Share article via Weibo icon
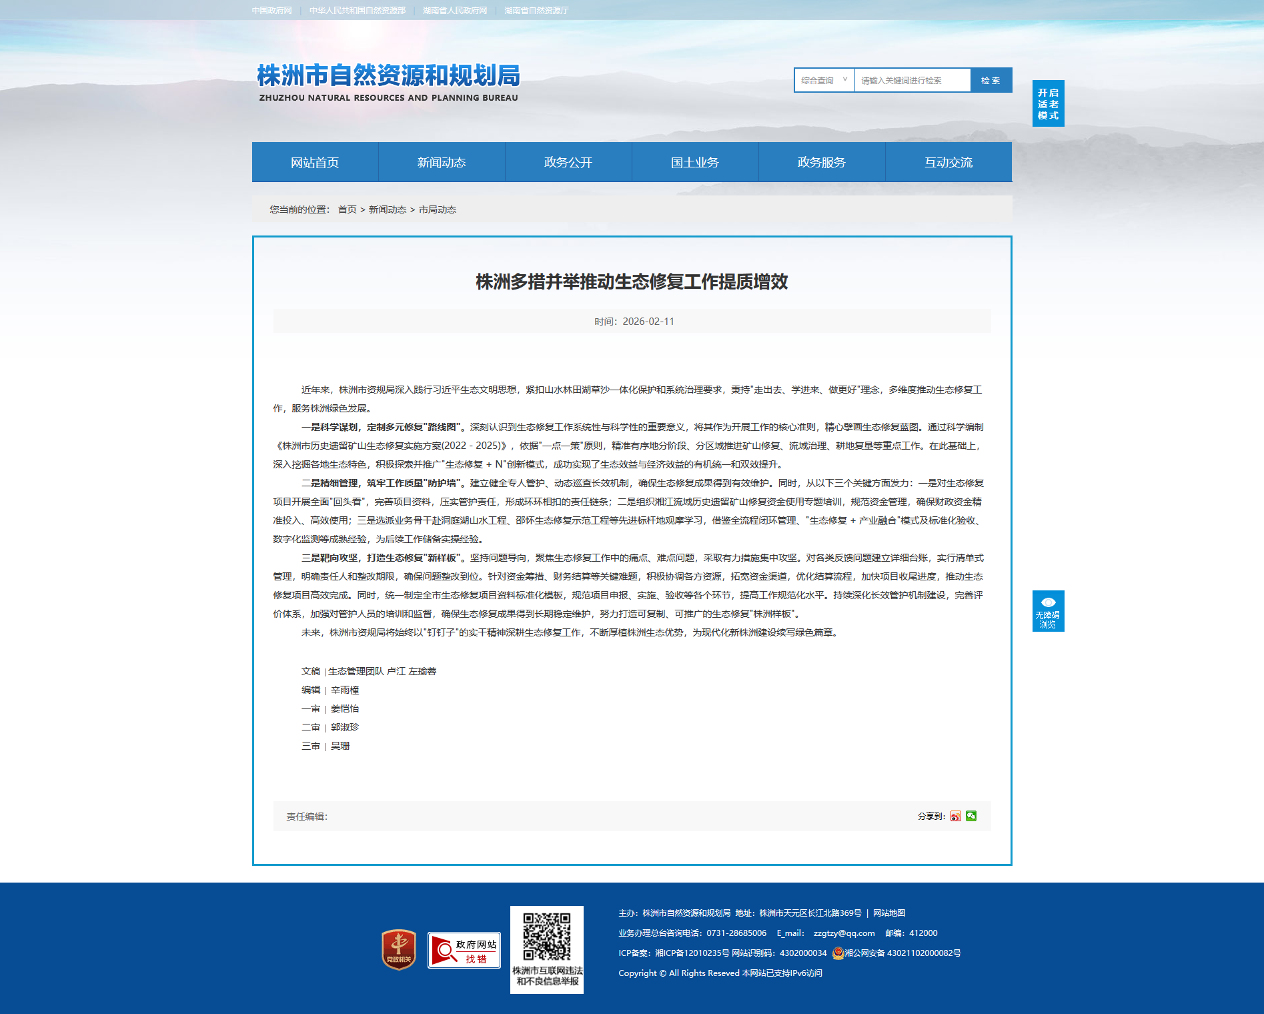The image size is (1264, 1014). [955, 816]
